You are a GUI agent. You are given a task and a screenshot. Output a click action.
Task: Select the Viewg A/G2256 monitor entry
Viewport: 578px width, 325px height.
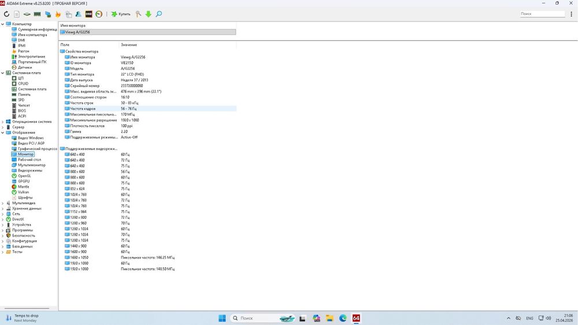tap(148, 32)
